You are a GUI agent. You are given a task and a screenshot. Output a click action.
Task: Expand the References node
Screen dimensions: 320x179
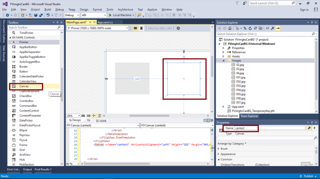click(x=224, y=52)
